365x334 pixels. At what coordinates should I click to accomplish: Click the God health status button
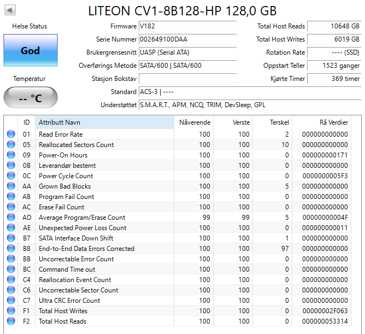click(x=31, y=50)
